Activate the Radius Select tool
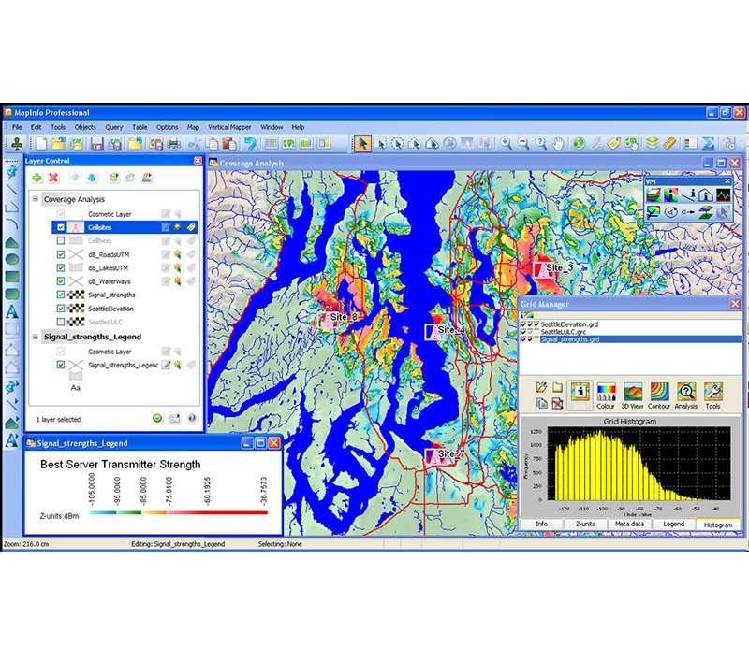 point(397,143)
